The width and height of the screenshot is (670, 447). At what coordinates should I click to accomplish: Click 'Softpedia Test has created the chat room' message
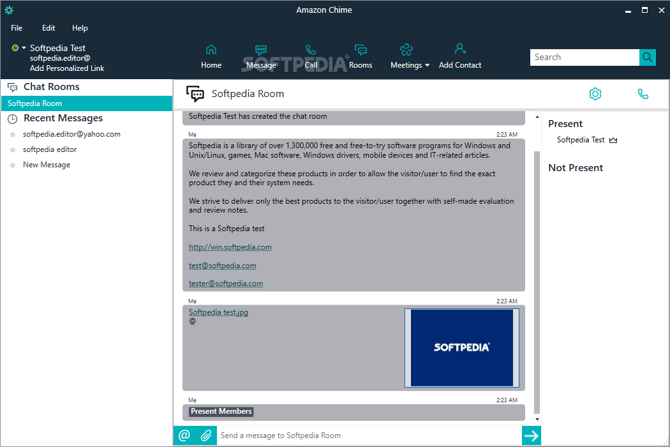click(258, 116)
